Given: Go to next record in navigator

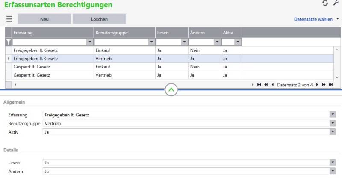Looking at the screenshot, I should coord(317,85).
